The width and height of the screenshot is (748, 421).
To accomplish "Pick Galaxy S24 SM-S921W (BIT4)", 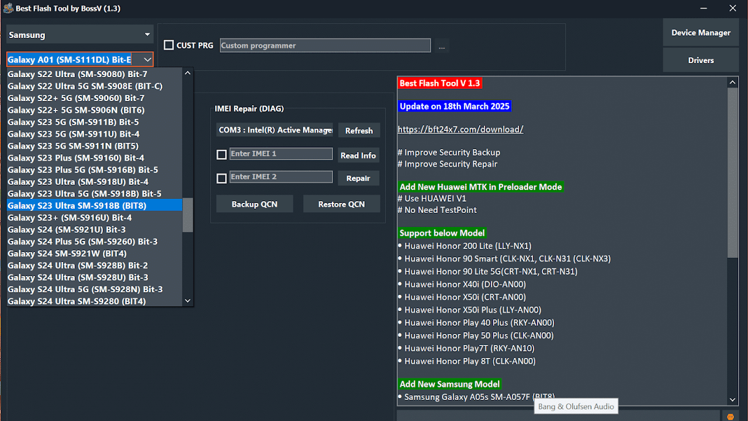I will (x=95, y=253).
